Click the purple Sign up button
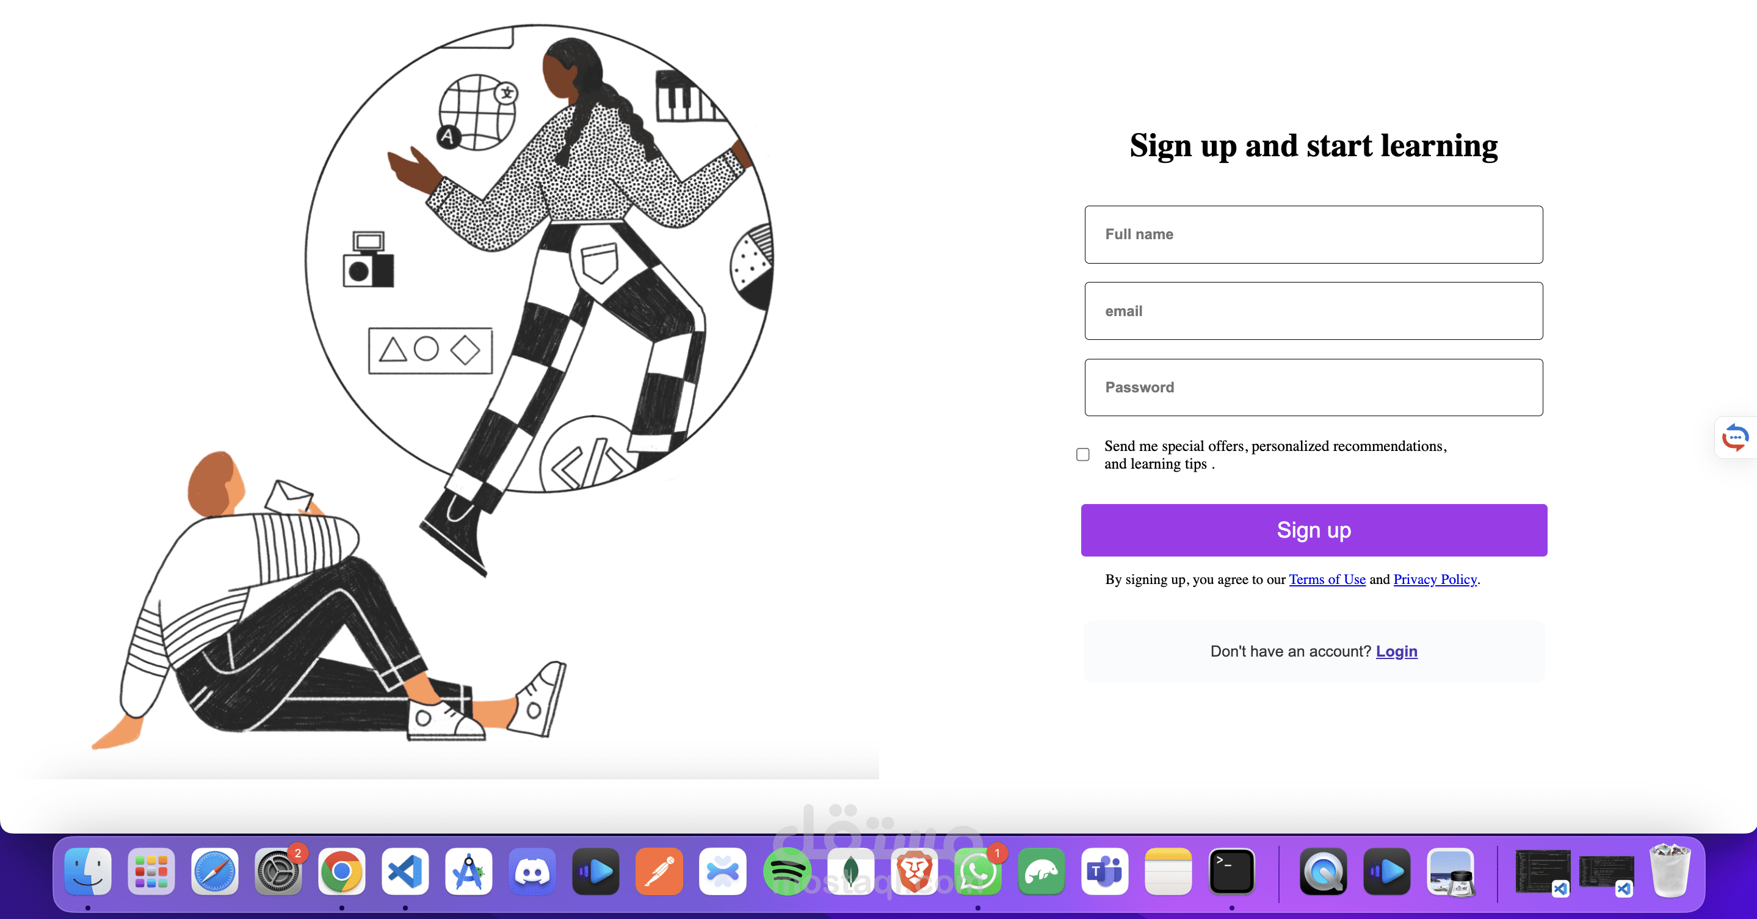 pyautogui.click(x=1314, y=530)
